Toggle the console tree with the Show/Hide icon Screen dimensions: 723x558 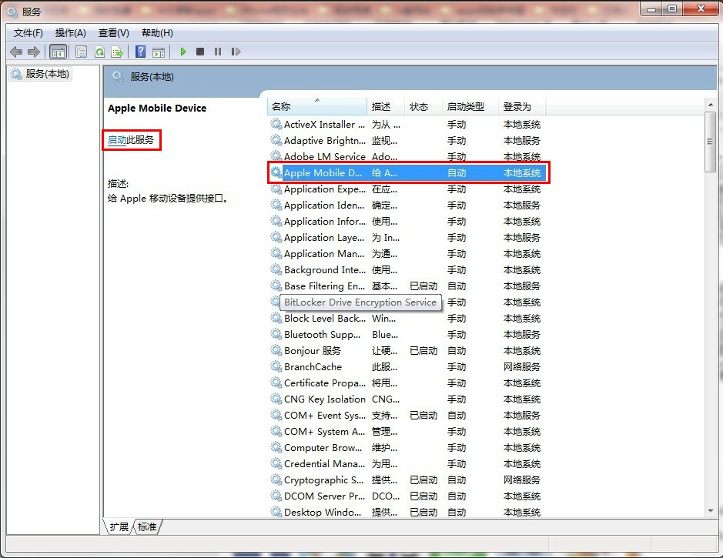click(x=58, y=51)
